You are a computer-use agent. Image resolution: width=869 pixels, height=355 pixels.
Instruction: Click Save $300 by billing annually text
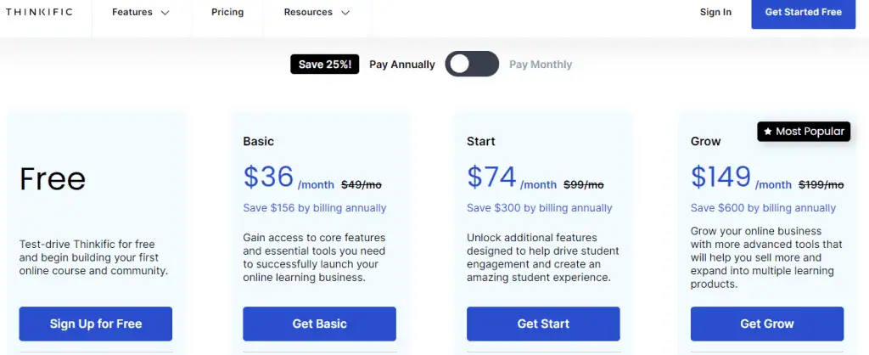coord(539,208)
